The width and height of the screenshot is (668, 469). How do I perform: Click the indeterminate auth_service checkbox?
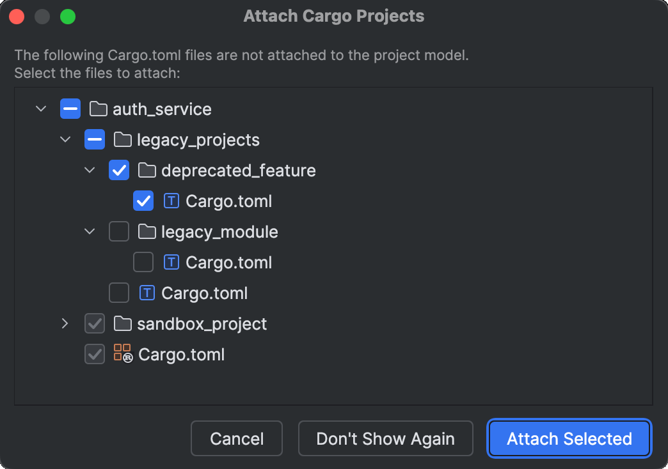pyautogui.click(x=70, y=109)
